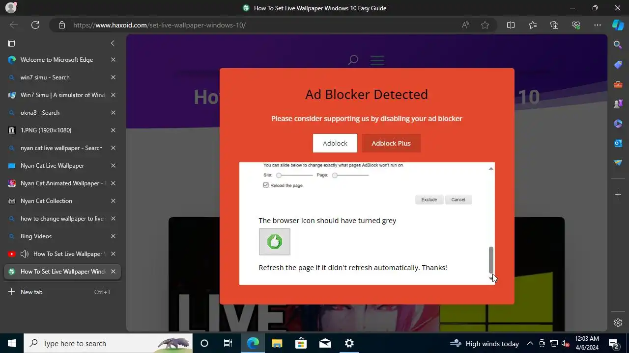Screen dimensions: 629x353
Task: Open Read aloud icon in address bar
Action: (x=465, y=25)
